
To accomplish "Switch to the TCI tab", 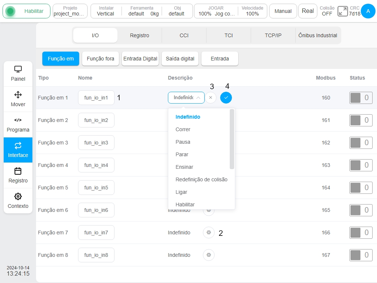I will tap(228, 35).
